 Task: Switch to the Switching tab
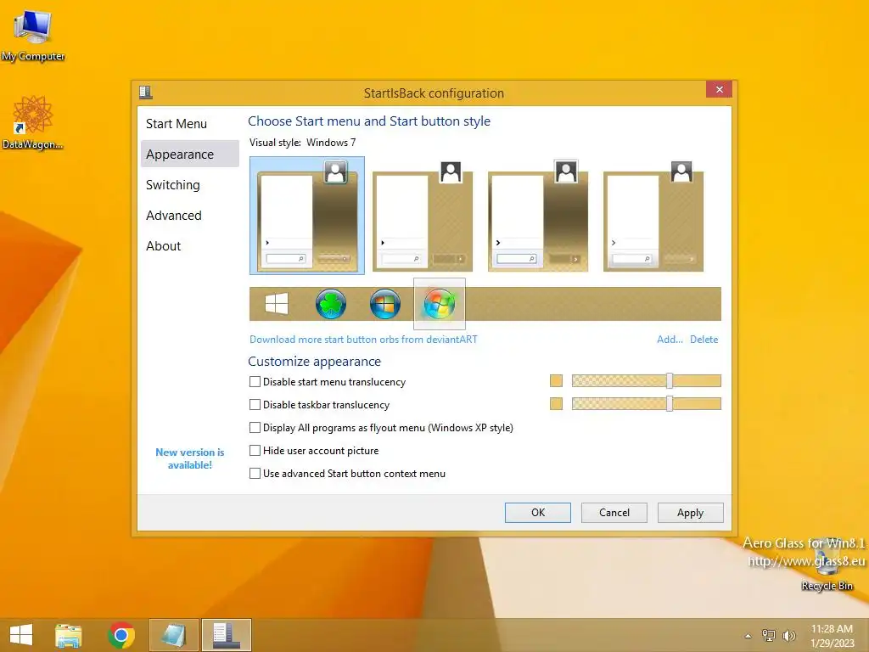189,184
